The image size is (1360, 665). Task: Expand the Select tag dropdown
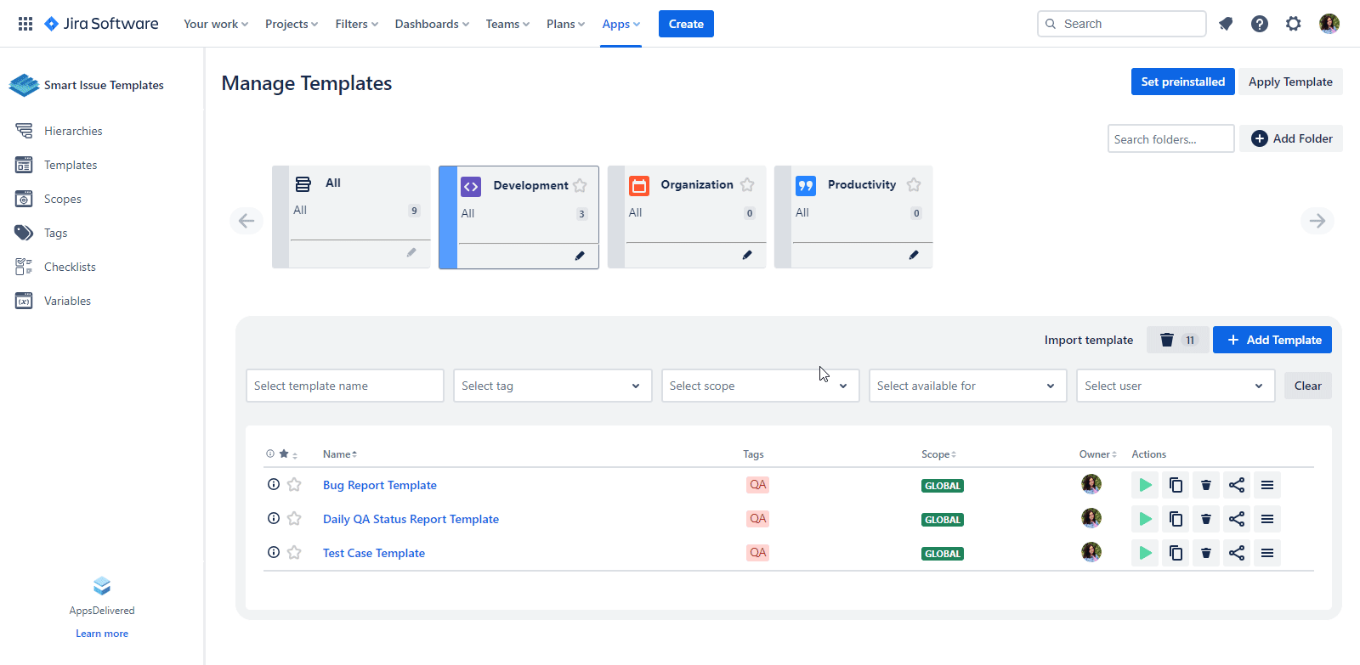pyautogui.click(x=552, y=386)
